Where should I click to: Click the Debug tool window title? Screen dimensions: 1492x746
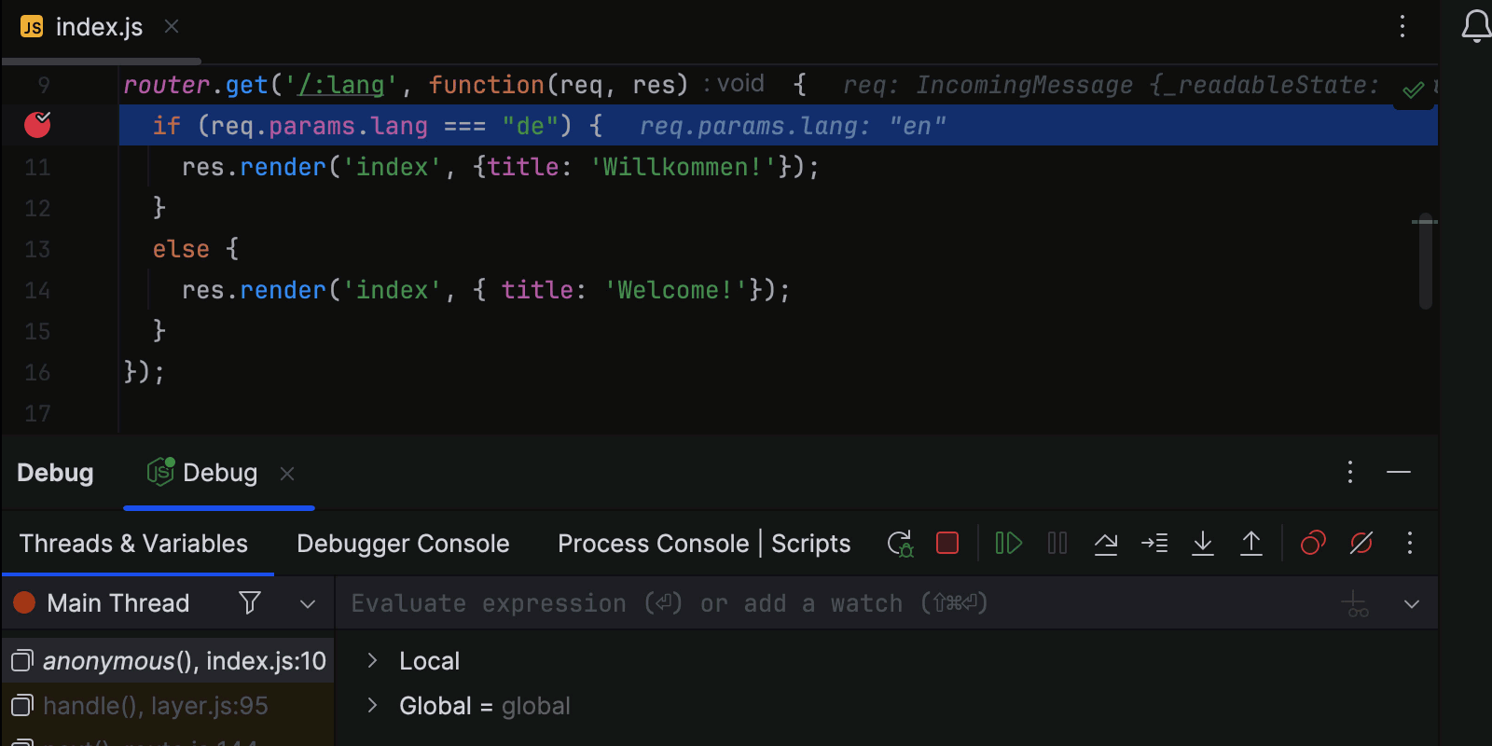point(55,473)
